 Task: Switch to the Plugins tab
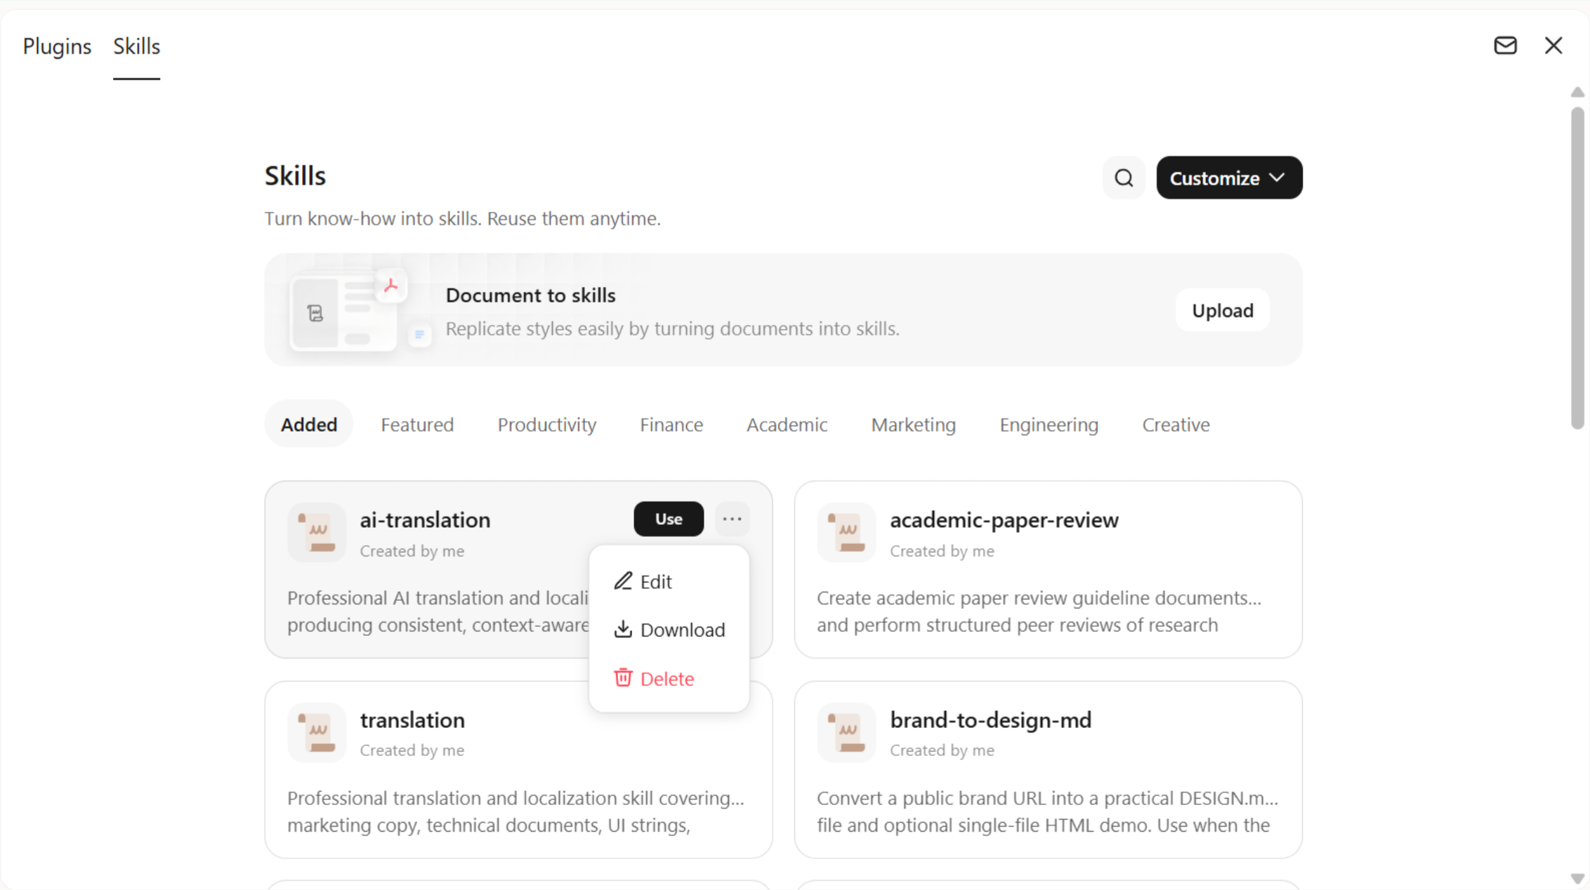tap(57, 46)
